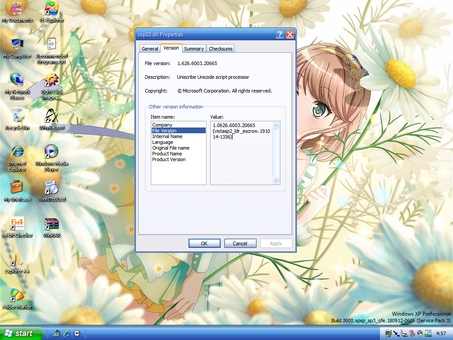Open Recommended Programs.txt file icon

point(51,50)
